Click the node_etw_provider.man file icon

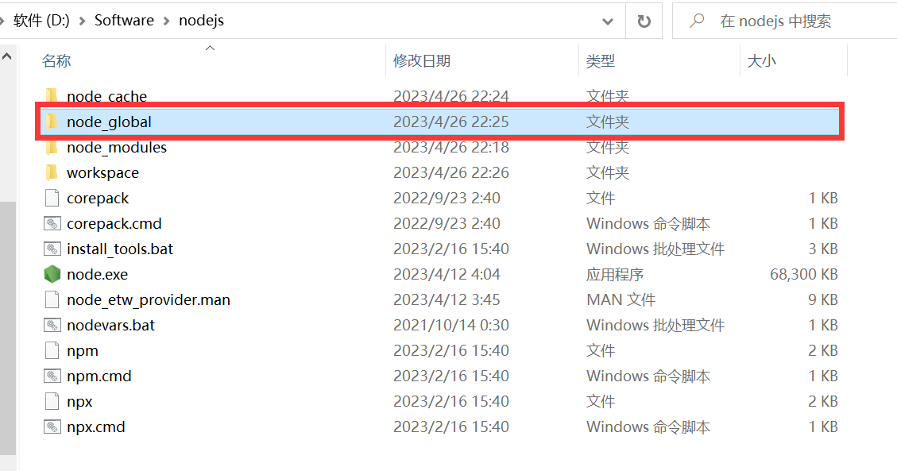pyautogui.click(x=50, y=299)
